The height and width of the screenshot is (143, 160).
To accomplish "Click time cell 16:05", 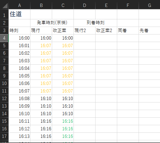I will [20, 76].
